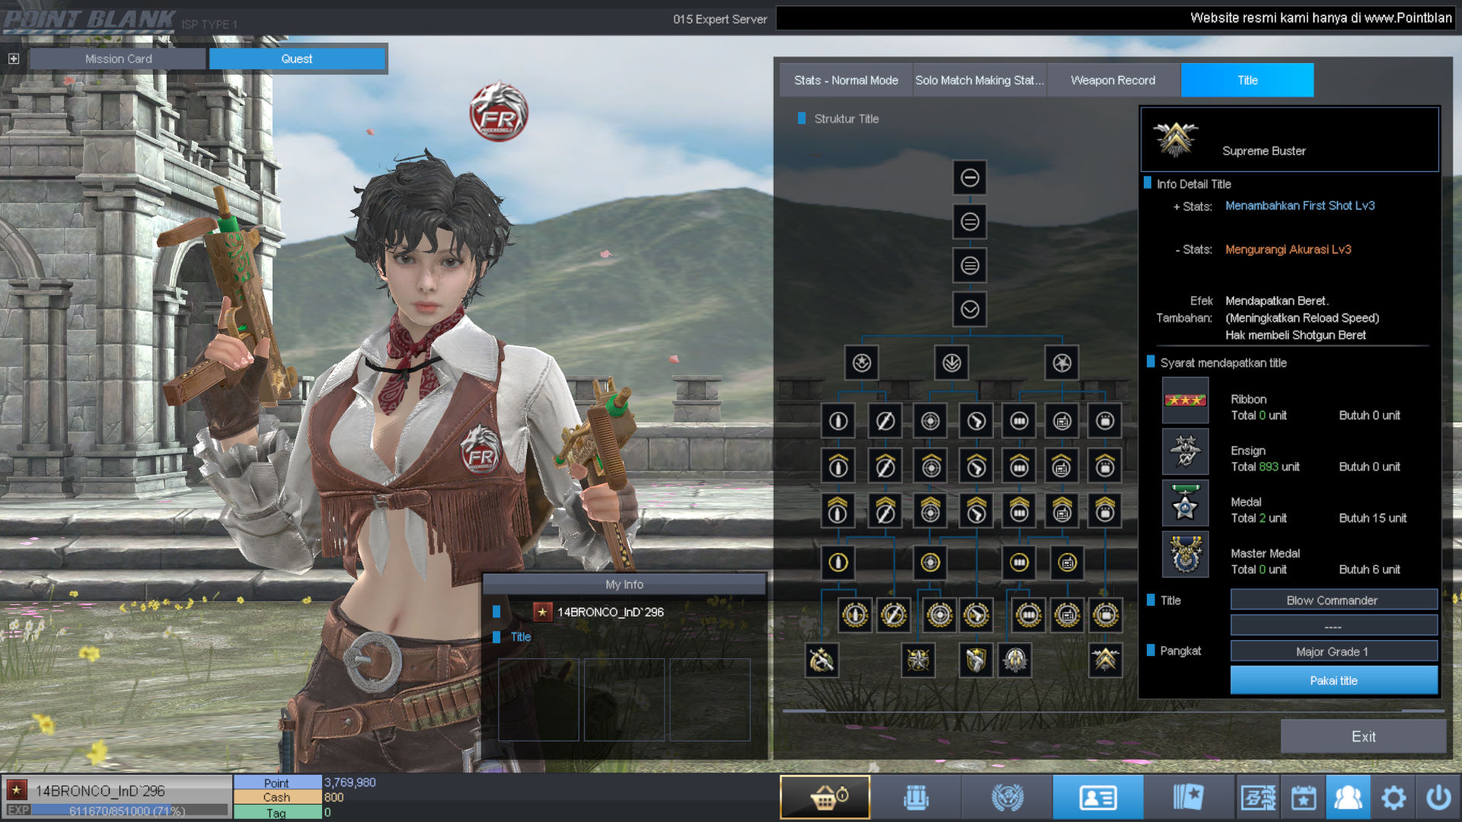
Task: Open the shop basket icon in bottom bar
Action: [x=825, y=797]
